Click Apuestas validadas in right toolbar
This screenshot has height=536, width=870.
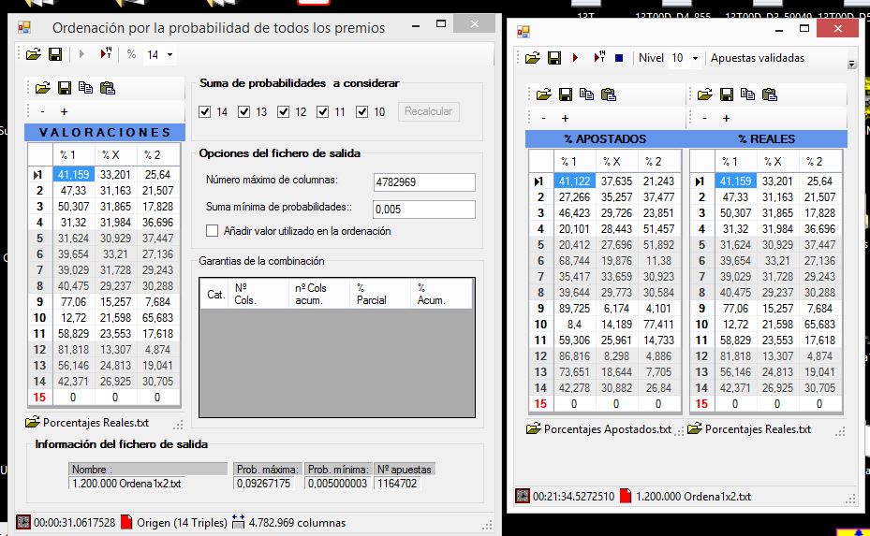coord(758,58)
